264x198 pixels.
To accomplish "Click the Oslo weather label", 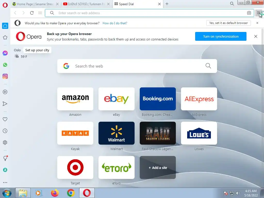I will 17,50.
